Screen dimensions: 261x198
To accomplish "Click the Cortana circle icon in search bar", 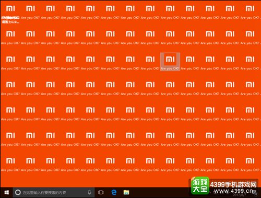I will click(x=18, y=192).
